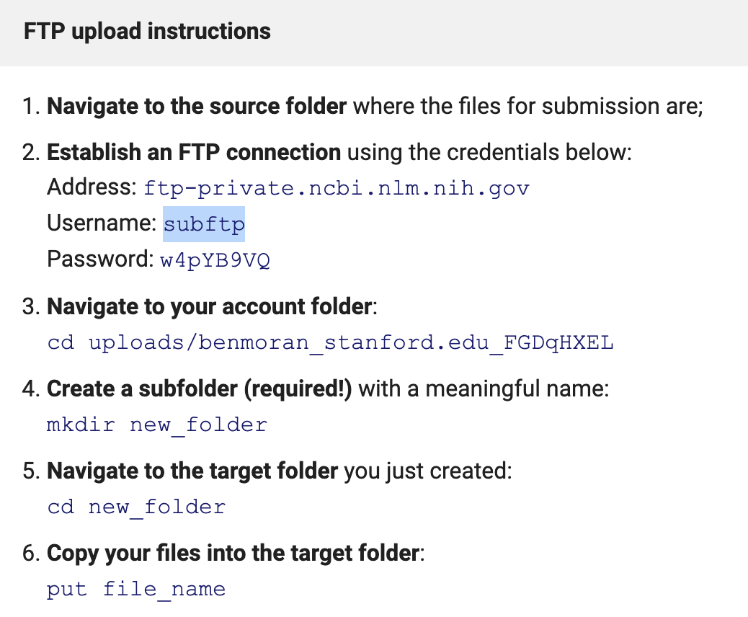Click bold "Establish an FTP connection" text
This screenshot has height=617, width=748.
(x=194, y=153)
